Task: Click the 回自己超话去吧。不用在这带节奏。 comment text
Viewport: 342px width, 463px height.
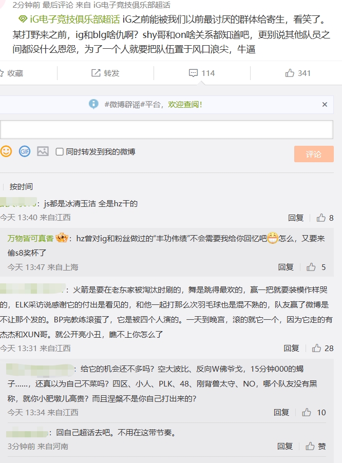Action: click(117, 433)
